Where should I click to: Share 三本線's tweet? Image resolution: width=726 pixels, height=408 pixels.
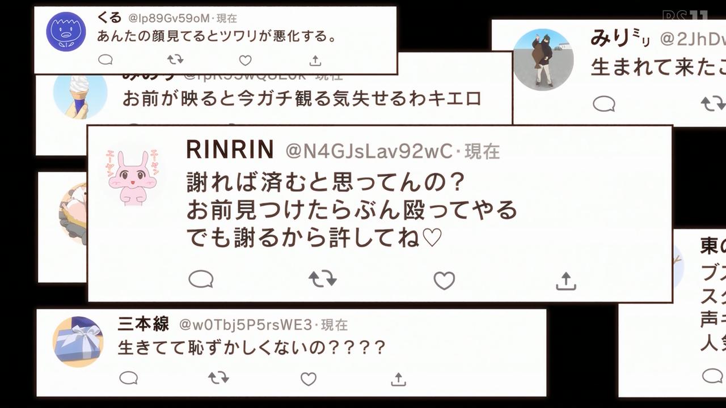pos(399,379)
